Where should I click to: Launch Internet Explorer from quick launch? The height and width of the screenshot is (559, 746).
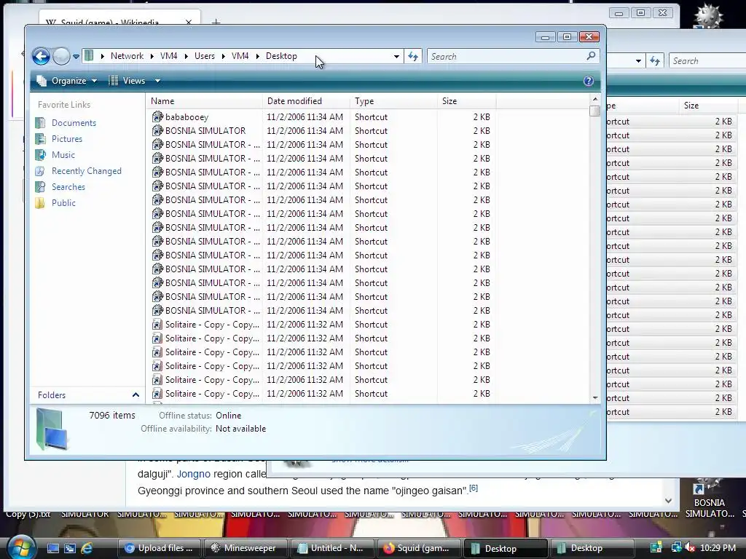[x=87, y=548]
